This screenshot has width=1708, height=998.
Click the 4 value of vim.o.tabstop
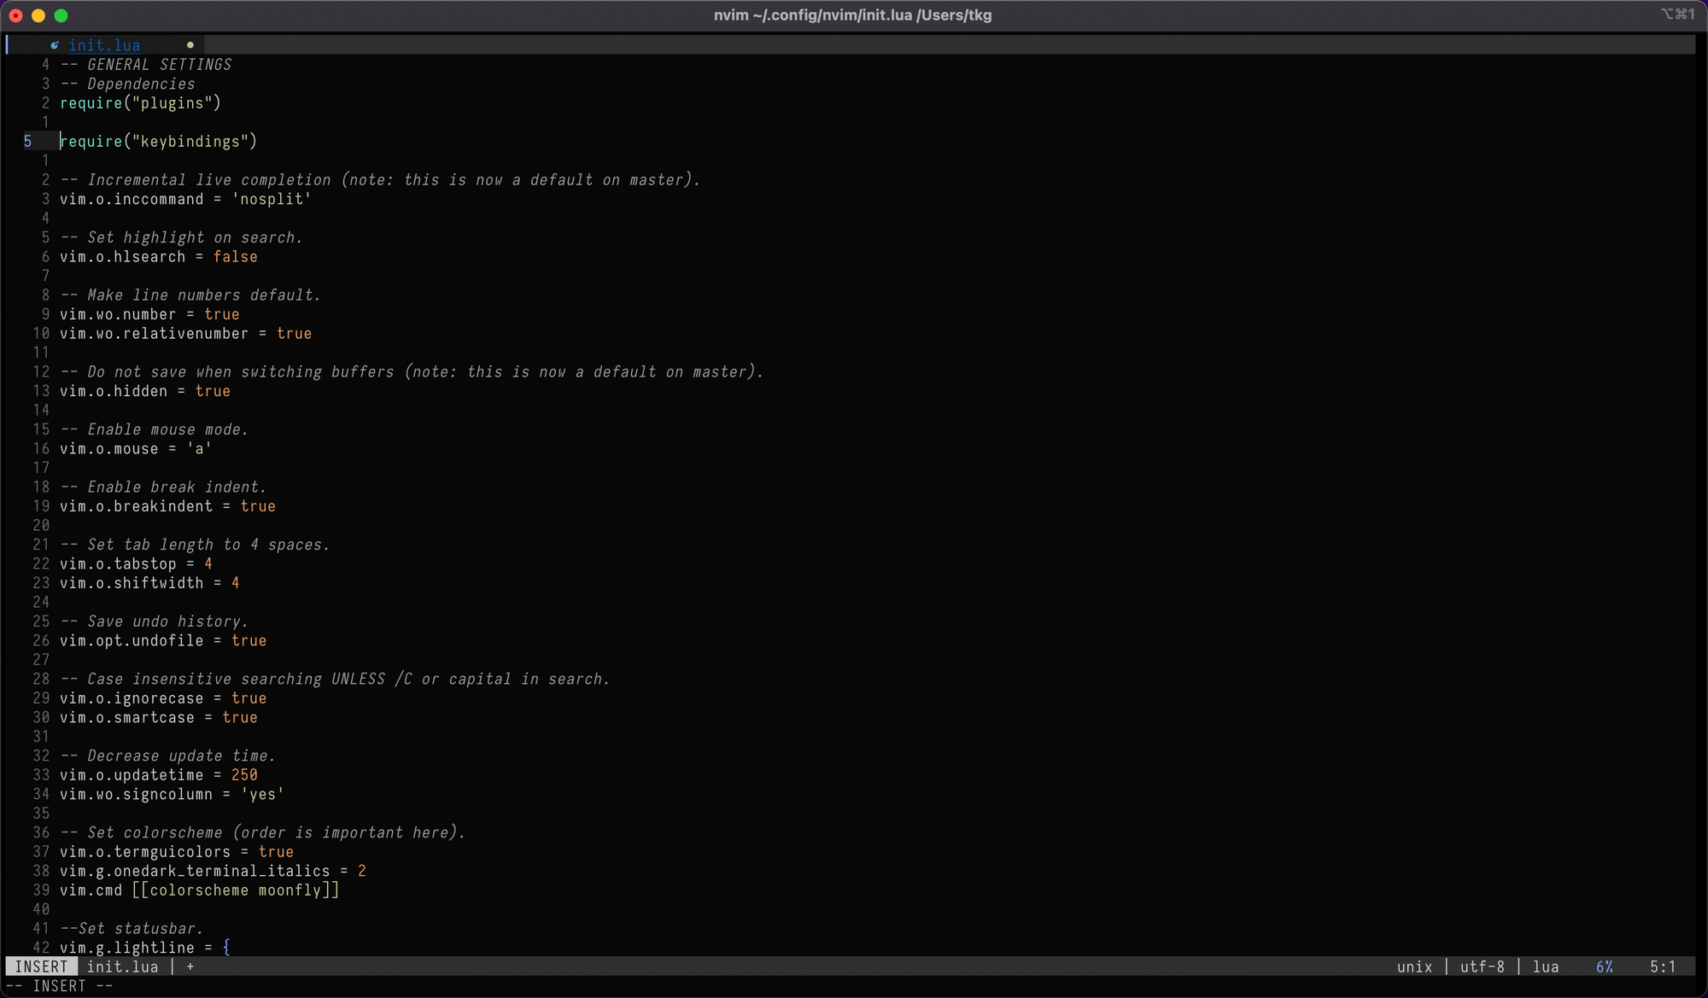208,564
